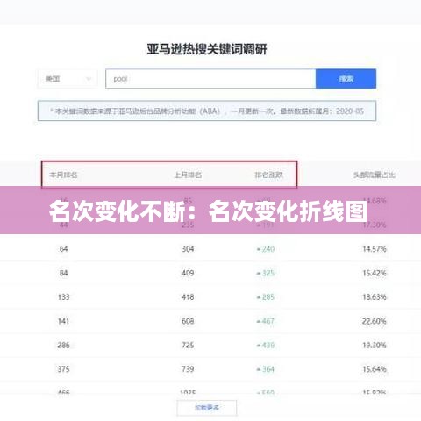Click the green up arrow beside 325
The image size is (421, 421).
(x=259, y=274)
